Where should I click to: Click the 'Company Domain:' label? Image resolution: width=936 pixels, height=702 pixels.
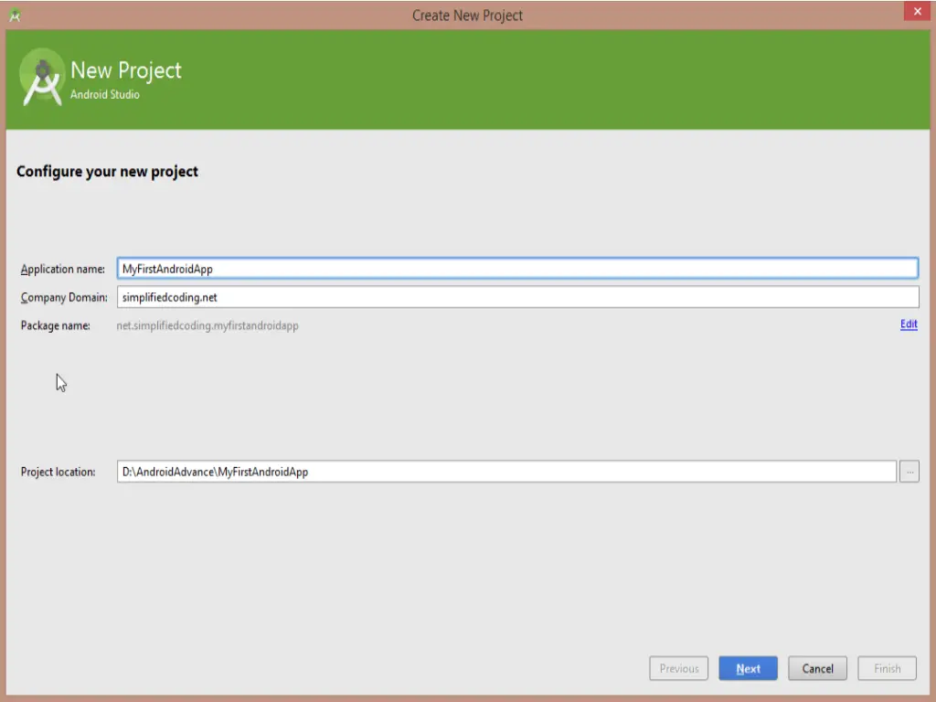click(x=65, y=297)
